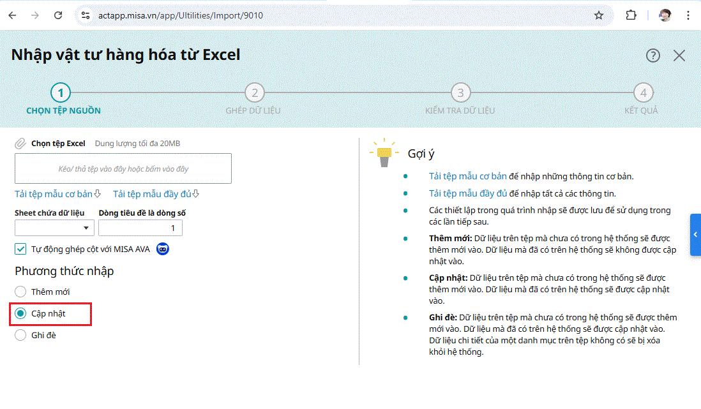Screen dimensions: 701x409
Task: Open the Sheet chứa dữ liệu dropdown
Action: click(54, 228)
